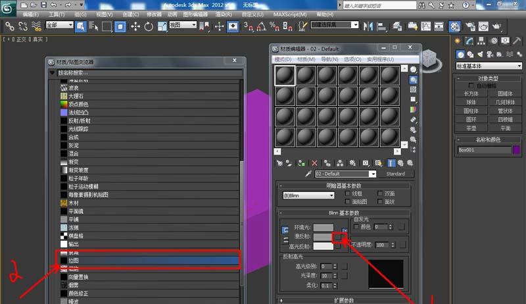
Task: Enable the 双面 2-Sided checkbox
Action: 380,193
